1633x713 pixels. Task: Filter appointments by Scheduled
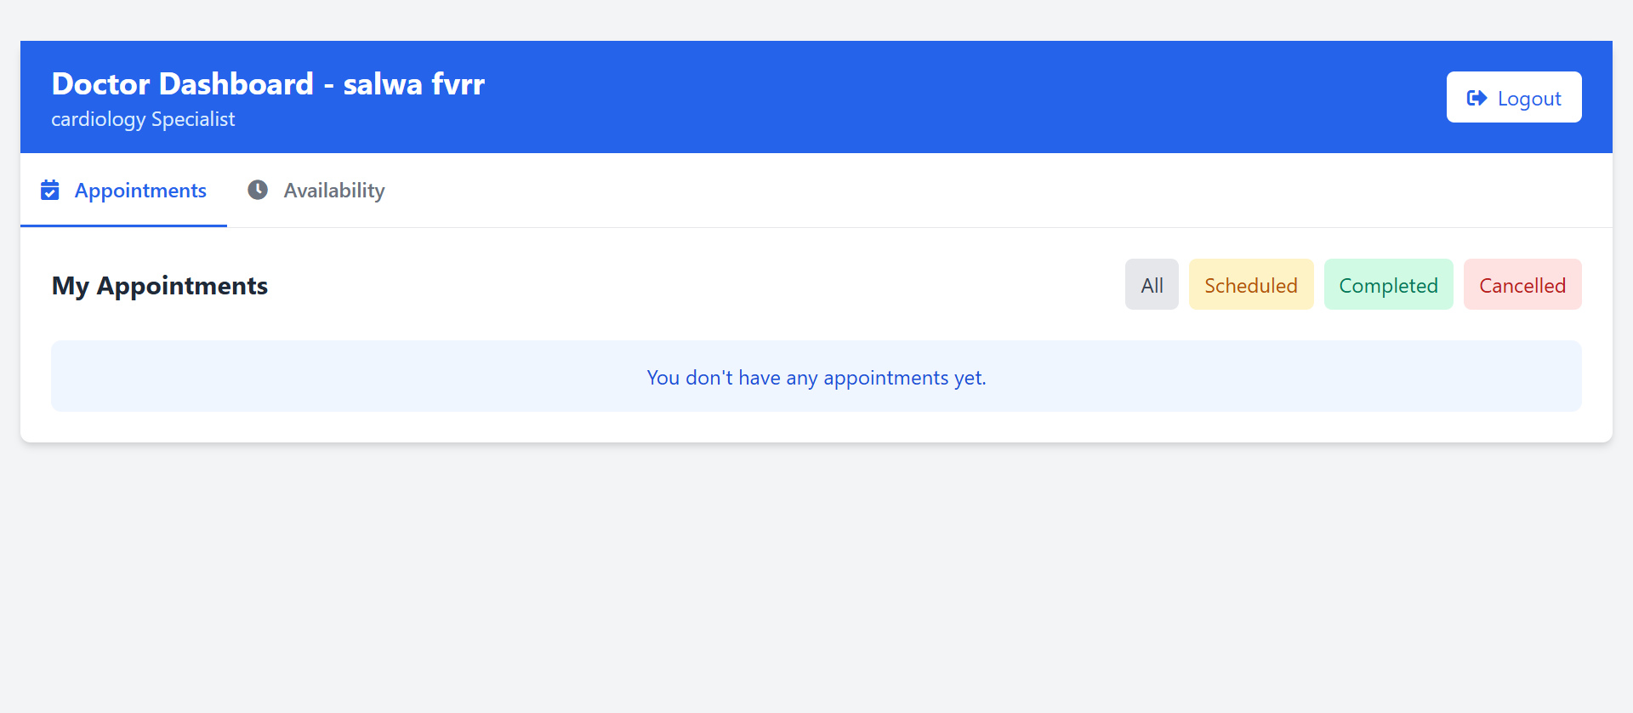(x=1250, y=285)
